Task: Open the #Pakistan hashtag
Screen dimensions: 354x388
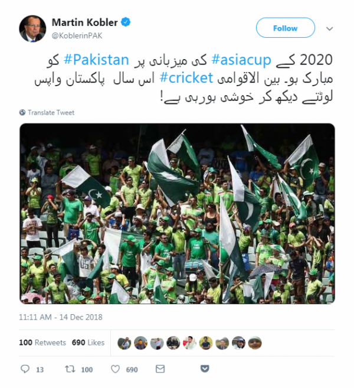Action: pos(96,60)
